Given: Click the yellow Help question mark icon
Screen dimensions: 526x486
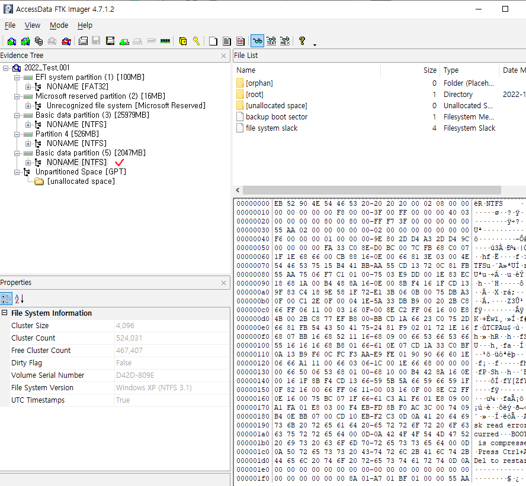Looking at the screenshot, I should click(x=302, y=41).
